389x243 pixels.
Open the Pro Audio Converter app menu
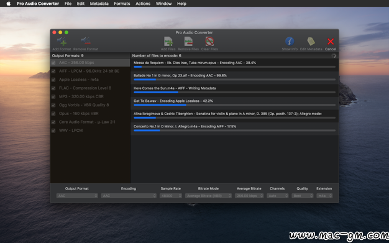[x=38, y=4]
